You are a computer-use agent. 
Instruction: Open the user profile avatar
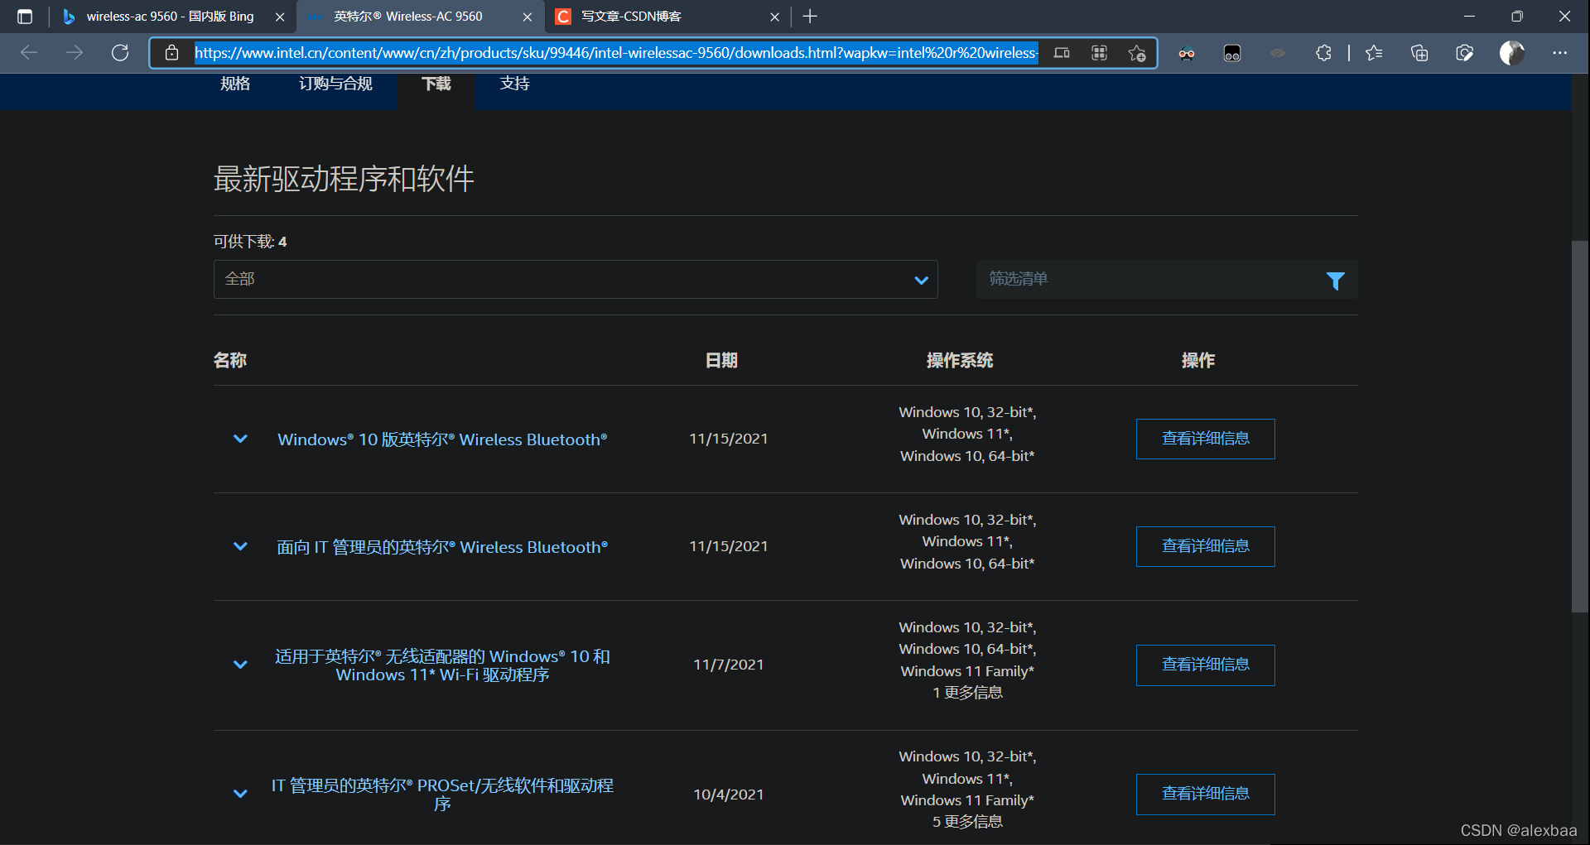coord(1512,53)
